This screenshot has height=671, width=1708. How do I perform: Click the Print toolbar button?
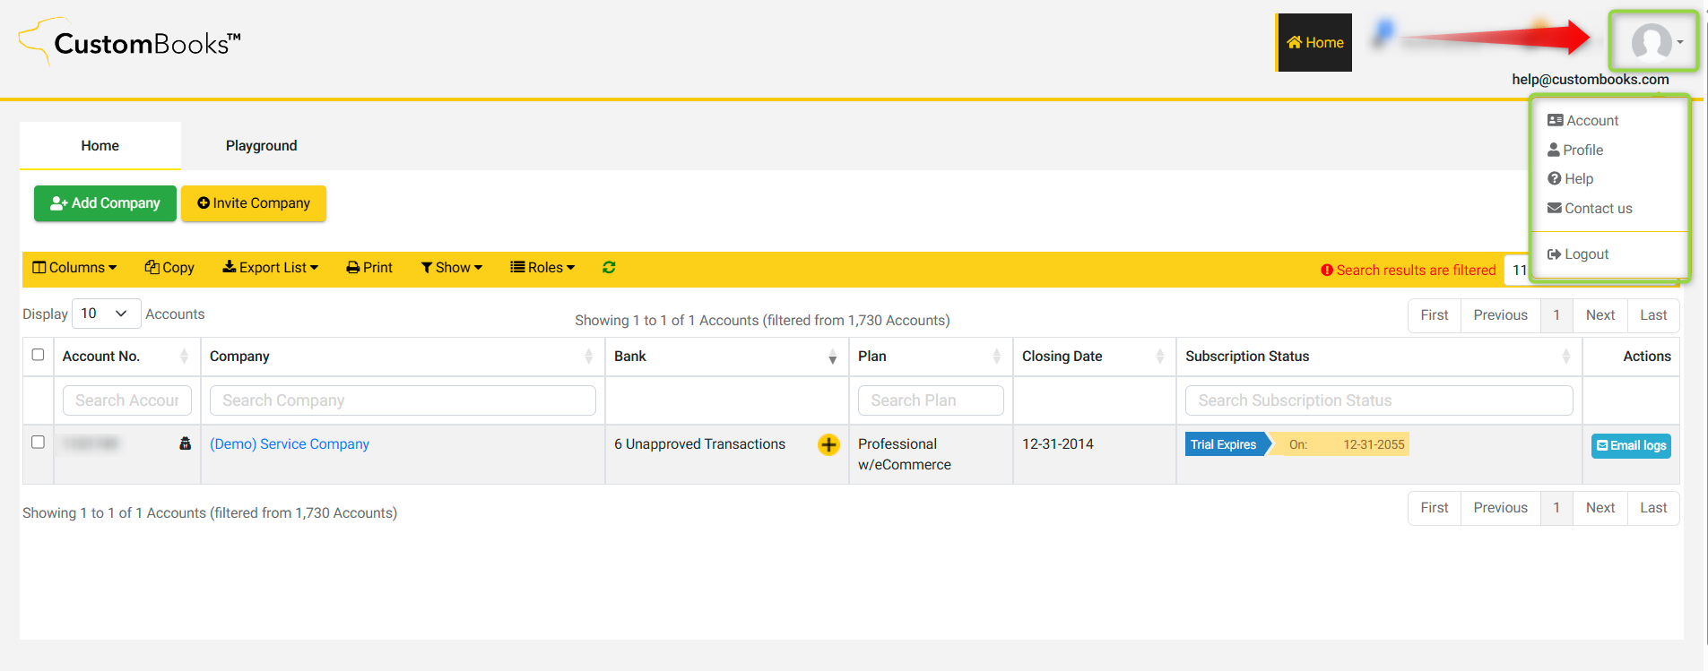click(x=369, y=267)
